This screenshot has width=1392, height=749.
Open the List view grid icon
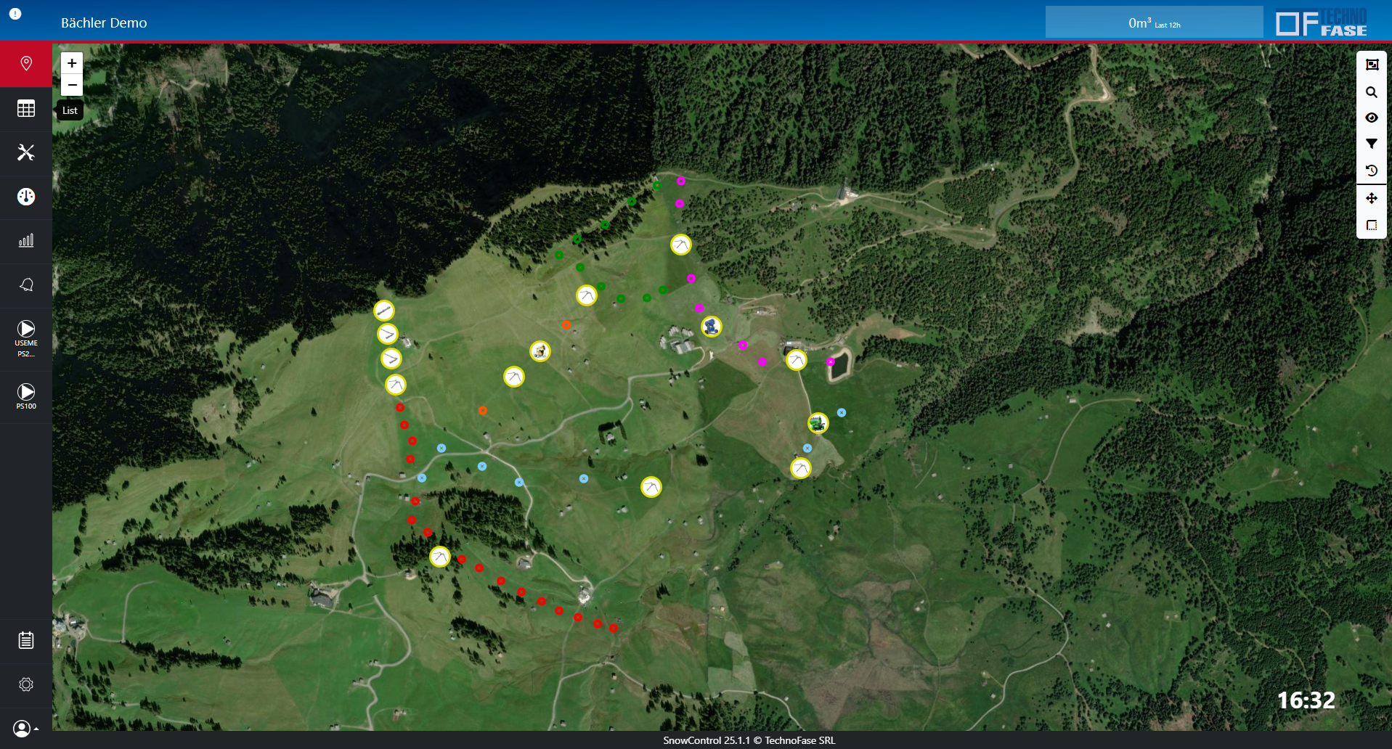26,109
